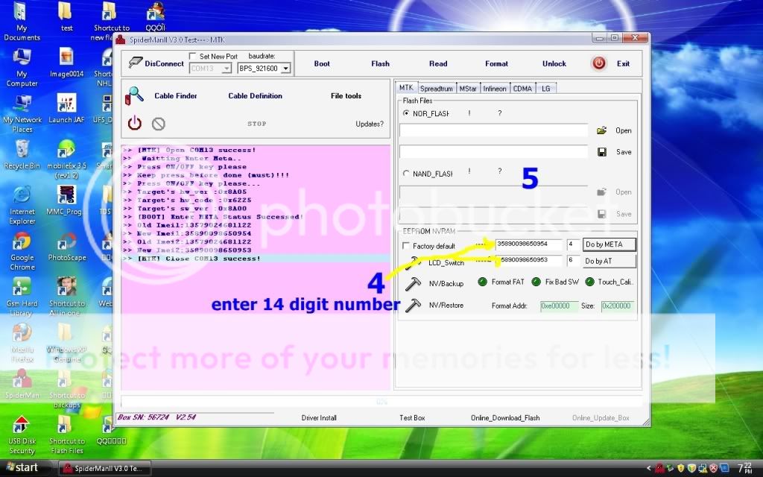
Task: Click the first NOR flash file path field
Action: click(x=493, y=130)
